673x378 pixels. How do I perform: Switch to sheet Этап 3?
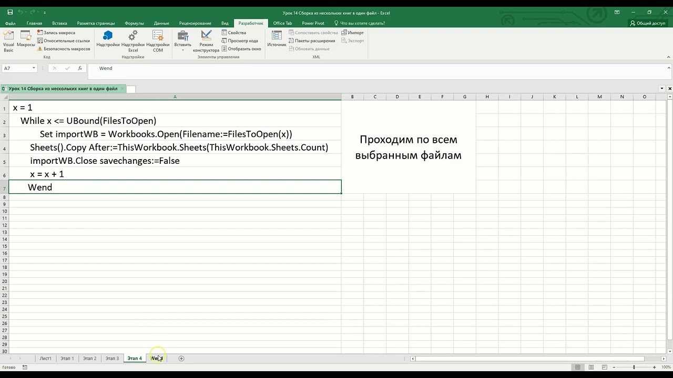(x=112, y=359)
